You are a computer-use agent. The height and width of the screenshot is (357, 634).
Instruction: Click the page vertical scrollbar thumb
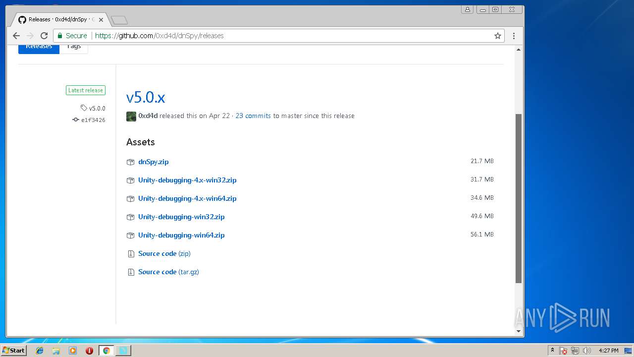point(519,198)
